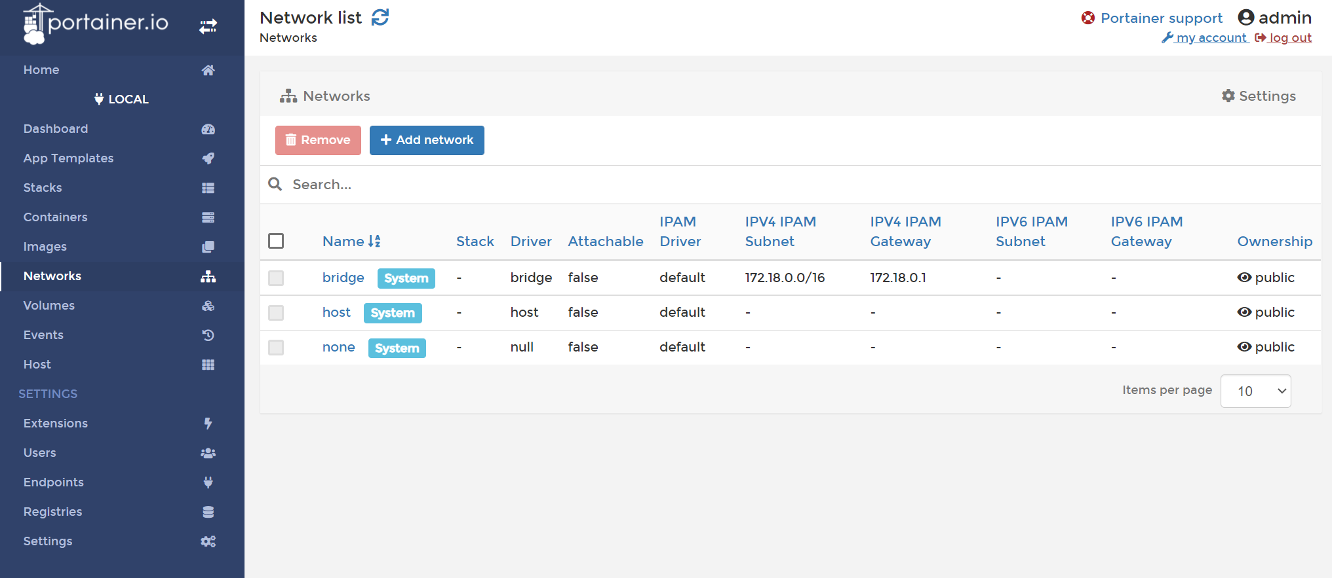Click the Stacks list icon
The width and height of the screenshot is (1332, 578).
[208, 188]
